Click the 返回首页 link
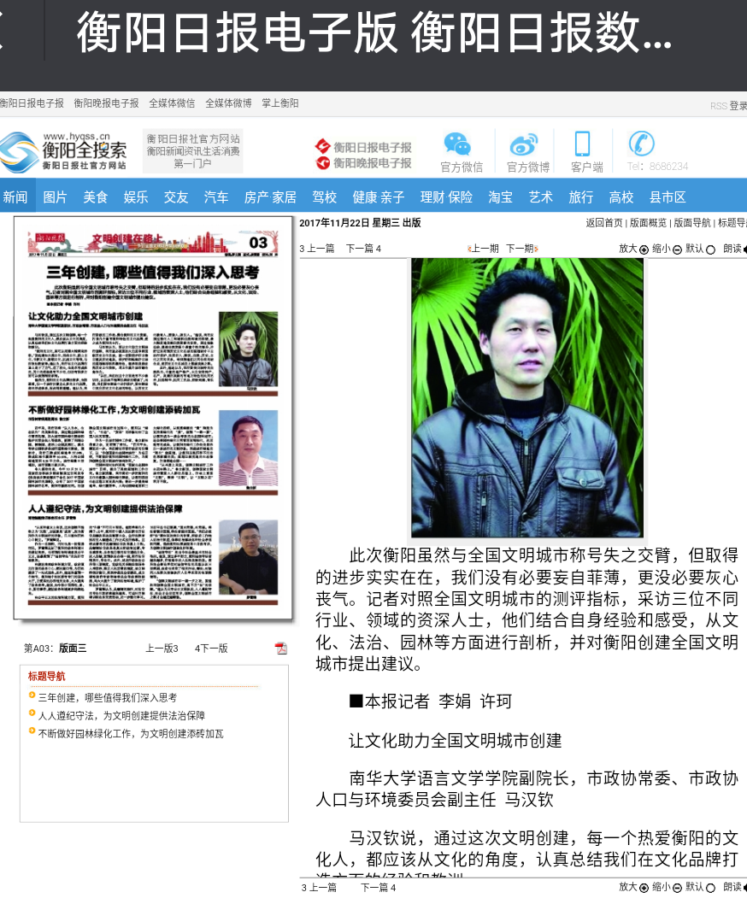Image resolution: width=747 pixels, height=904 pixels. [603, 223]
